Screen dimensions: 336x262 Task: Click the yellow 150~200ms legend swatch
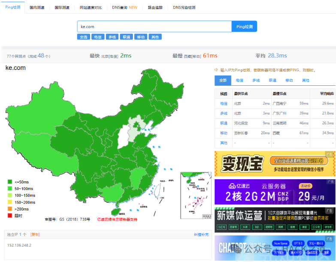10,202
